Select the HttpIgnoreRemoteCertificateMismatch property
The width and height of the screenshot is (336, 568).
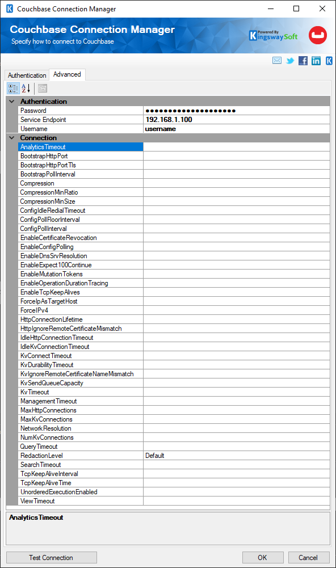(81, 328)
